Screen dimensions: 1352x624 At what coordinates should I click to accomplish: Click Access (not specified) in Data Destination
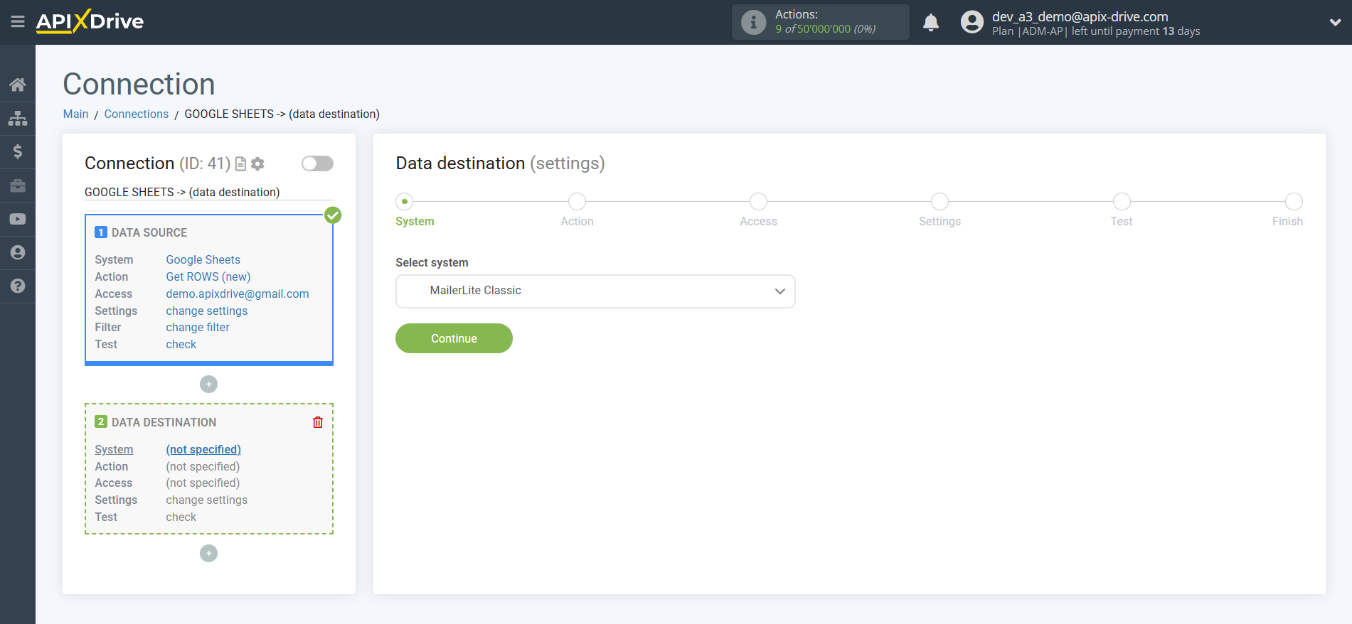pos(203,483)
